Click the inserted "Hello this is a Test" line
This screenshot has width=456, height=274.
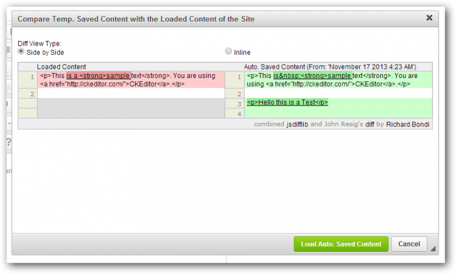(287, 103)
